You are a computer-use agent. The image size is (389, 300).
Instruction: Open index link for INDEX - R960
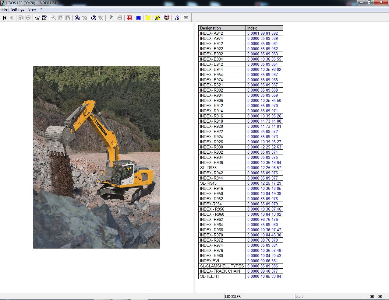coord(264,214)
